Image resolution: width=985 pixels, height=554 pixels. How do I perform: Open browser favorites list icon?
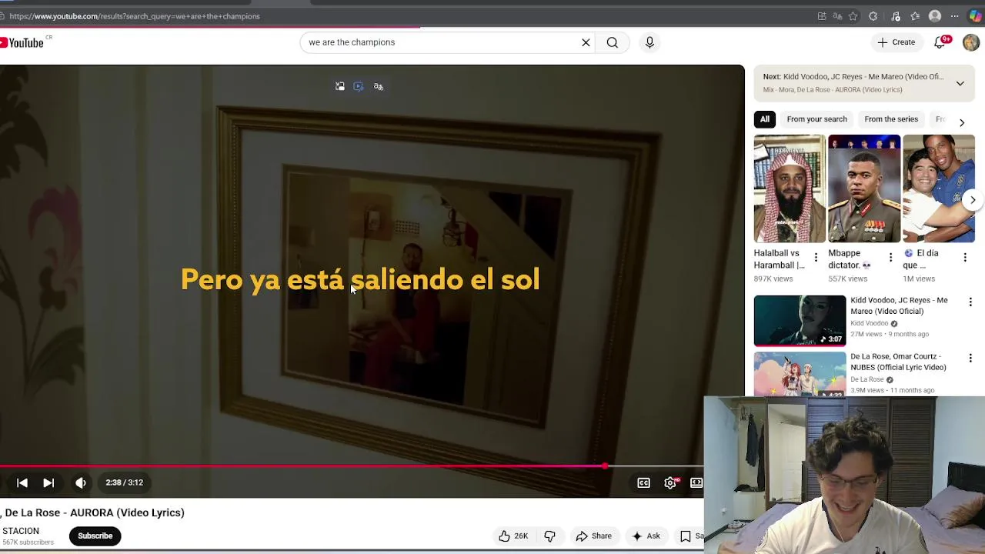click(915, 16)
